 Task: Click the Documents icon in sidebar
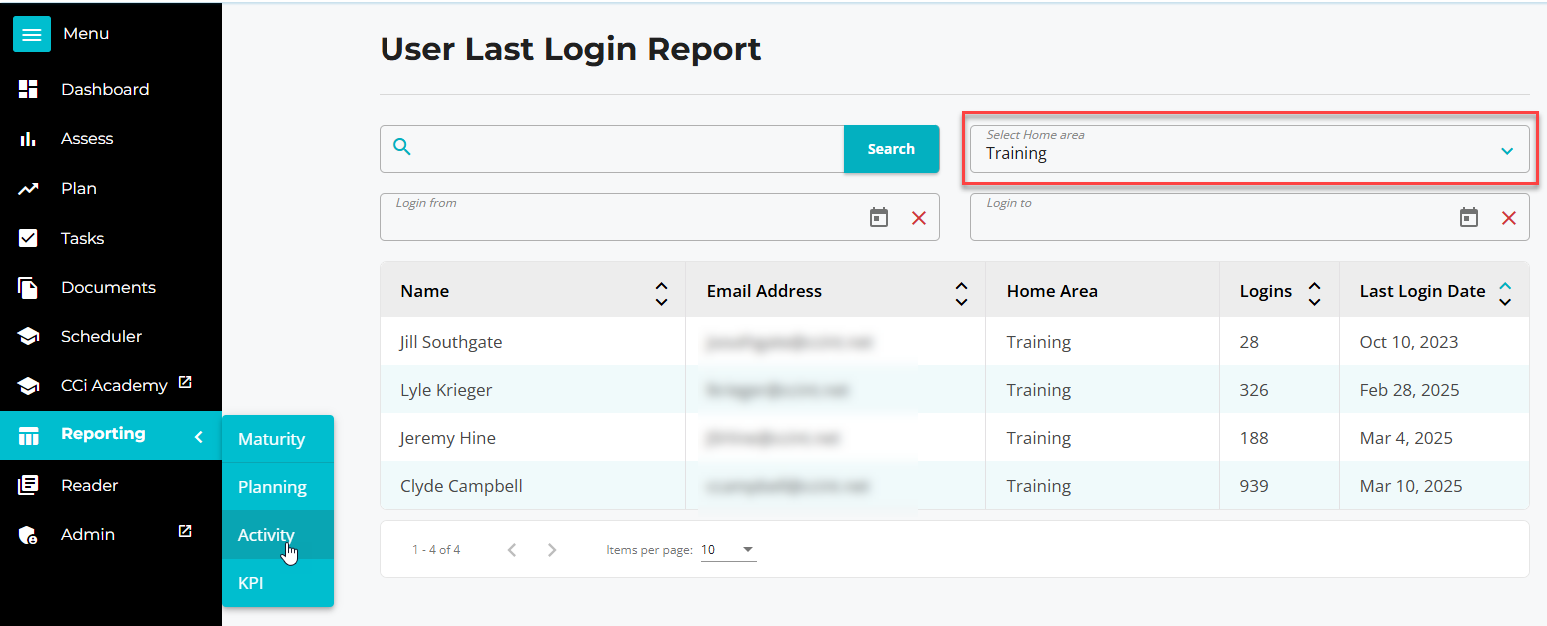tap(28, 288)
